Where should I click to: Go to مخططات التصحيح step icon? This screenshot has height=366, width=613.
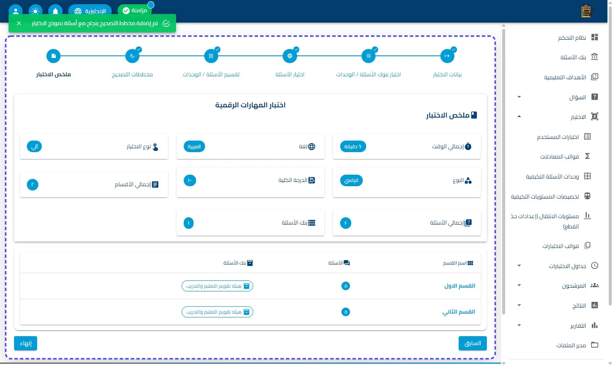132,56
